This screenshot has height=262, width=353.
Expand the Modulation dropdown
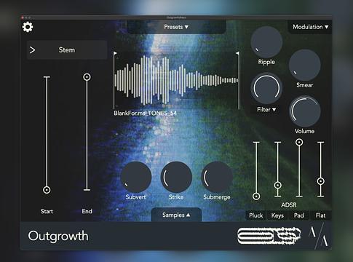[310, 27]
